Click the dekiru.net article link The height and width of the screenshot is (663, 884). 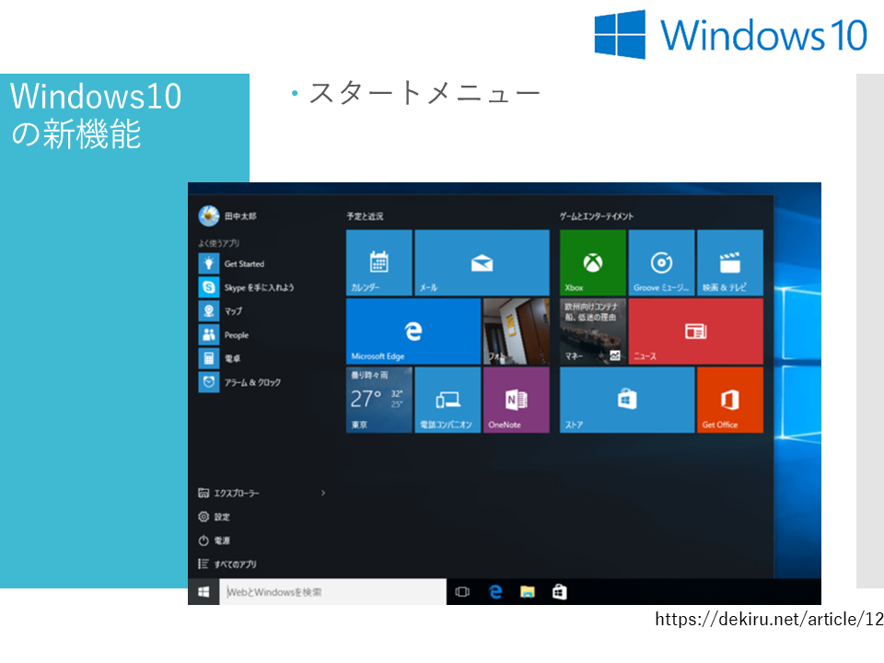pyautogui.click(x=769, y=619)
